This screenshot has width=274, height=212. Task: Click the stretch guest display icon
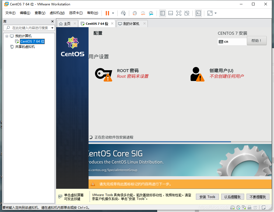210,13
